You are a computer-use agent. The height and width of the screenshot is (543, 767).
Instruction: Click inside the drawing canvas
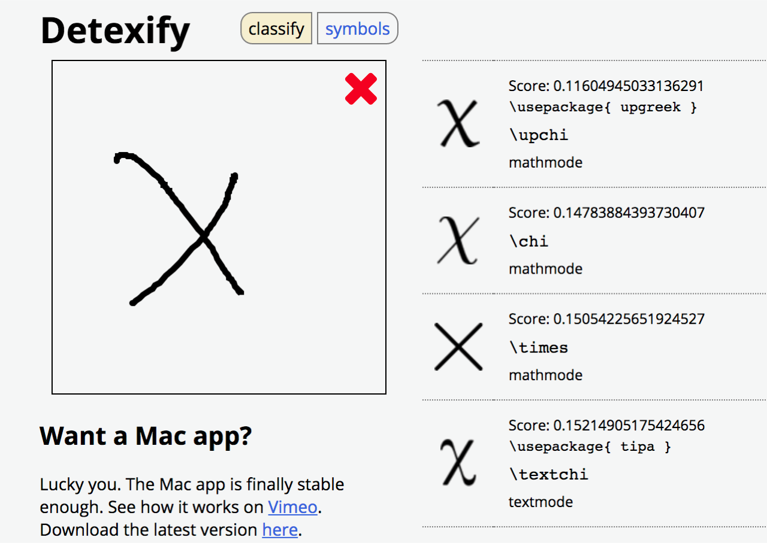[219, 227]
